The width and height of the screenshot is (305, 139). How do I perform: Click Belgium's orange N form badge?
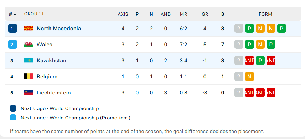pyautogui.click(x=249, y=77)
